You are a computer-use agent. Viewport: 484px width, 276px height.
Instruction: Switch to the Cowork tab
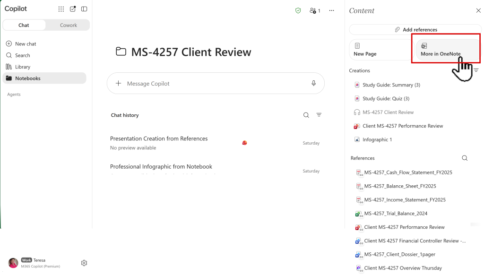[68, 26]
